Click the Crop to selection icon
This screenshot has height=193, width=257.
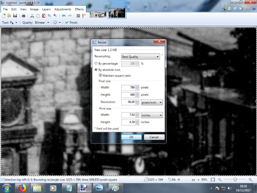point(49,16)
